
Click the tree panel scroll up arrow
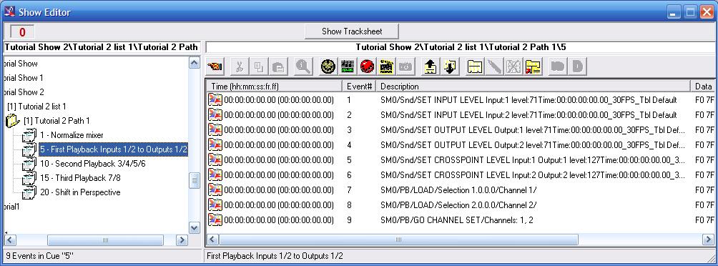(194, 63)
